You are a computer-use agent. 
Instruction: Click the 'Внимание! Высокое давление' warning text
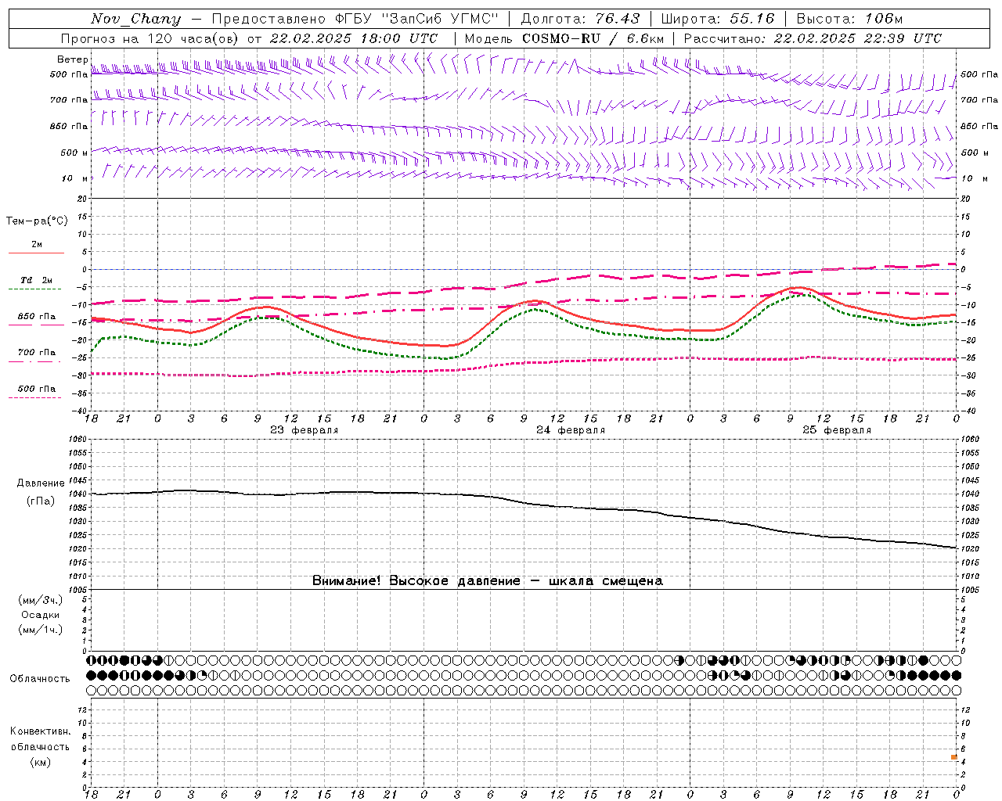pyautogui.click(x=416, y=581)
